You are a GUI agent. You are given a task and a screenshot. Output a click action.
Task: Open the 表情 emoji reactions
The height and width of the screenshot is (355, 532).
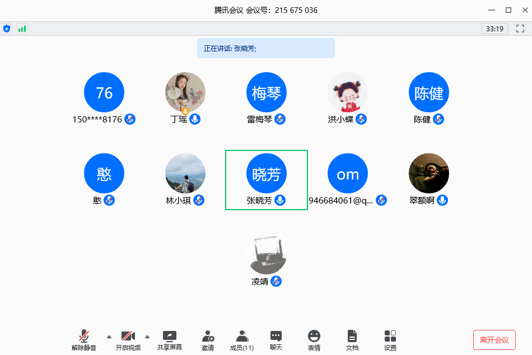(314, 339)
